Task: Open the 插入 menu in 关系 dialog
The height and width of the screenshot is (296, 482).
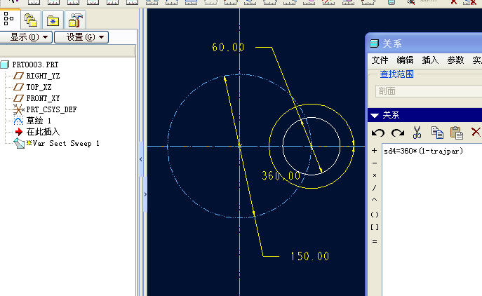Action: point(430,60)
